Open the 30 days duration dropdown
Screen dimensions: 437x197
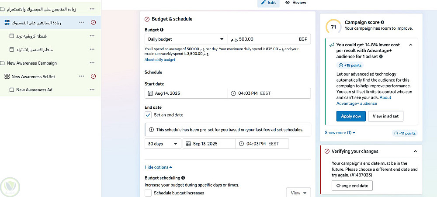(x=163, y=144)
